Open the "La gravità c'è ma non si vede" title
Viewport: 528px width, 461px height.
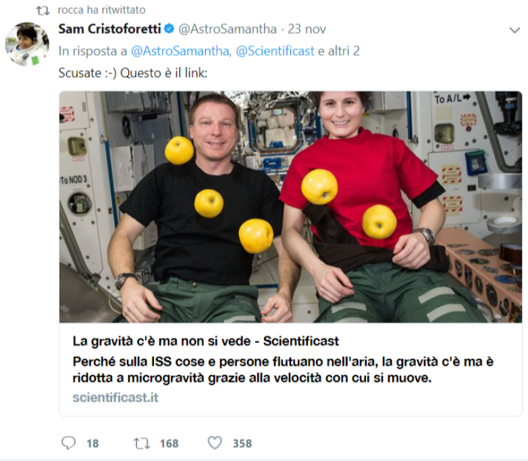click(205, 341)
